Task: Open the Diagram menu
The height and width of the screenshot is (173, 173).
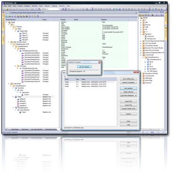Action: pyautogui.click(x=27, y=6)
